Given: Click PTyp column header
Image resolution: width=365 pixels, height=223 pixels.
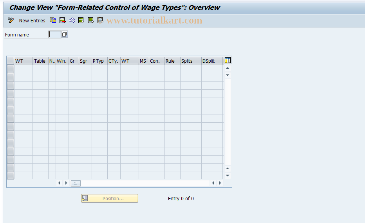Looking at the screenshot, I should coord(99,61).
